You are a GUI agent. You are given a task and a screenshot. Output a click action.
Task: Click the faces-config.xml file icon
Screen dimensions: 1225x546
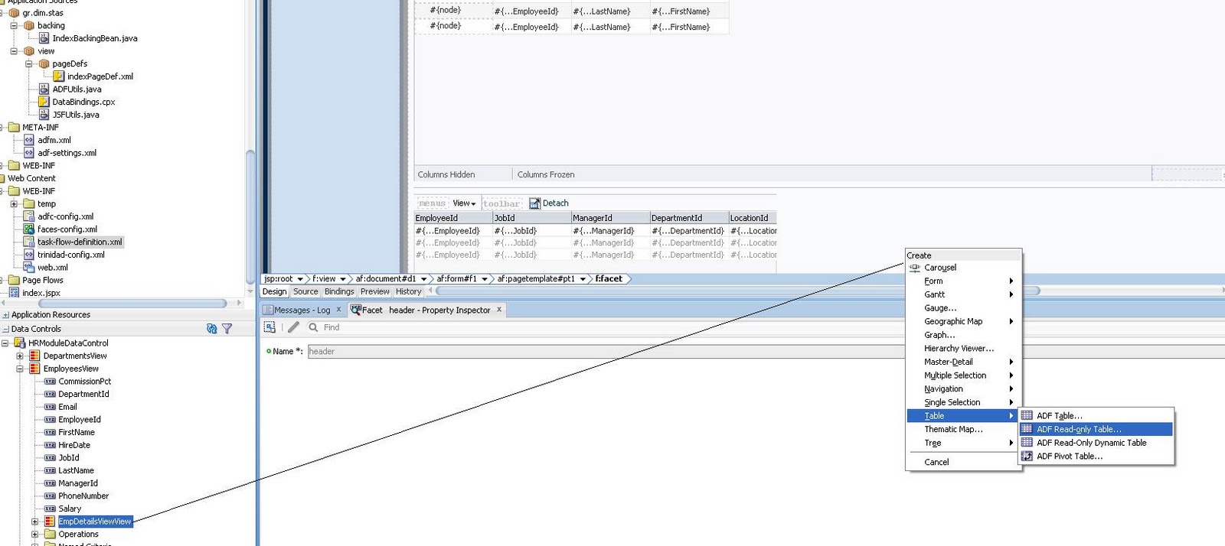pos(28,229)
